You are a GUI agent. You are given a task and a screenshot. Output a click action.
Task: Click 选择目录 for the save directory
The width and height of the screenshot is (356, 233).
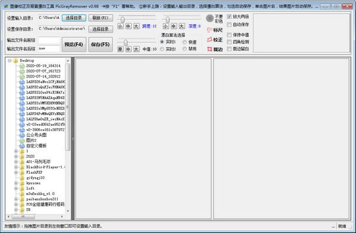pos(101,29)
